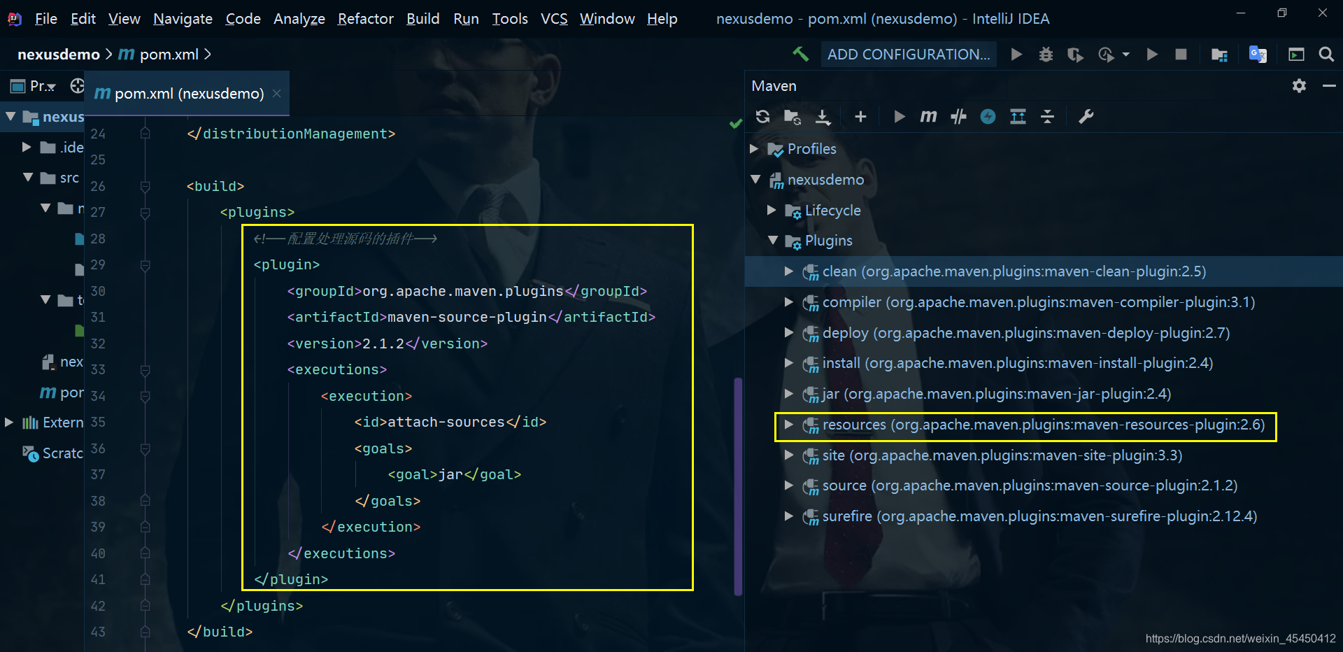1343x652 pixels.
Task: Close the pom.xml editor tab
Action: click(277, 93)
